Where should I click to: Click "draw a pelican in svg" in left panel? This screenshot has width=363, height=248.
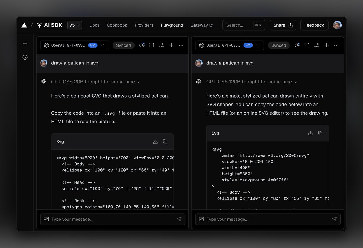pos(75,63)
